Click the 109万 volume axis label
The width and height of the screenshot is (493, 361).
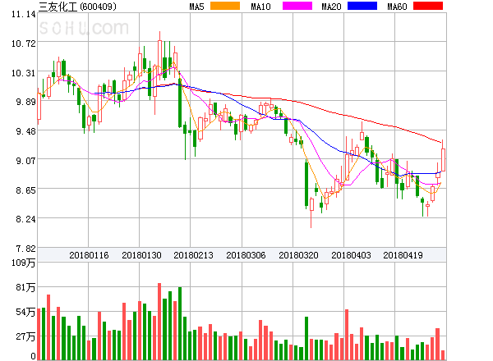24,263
